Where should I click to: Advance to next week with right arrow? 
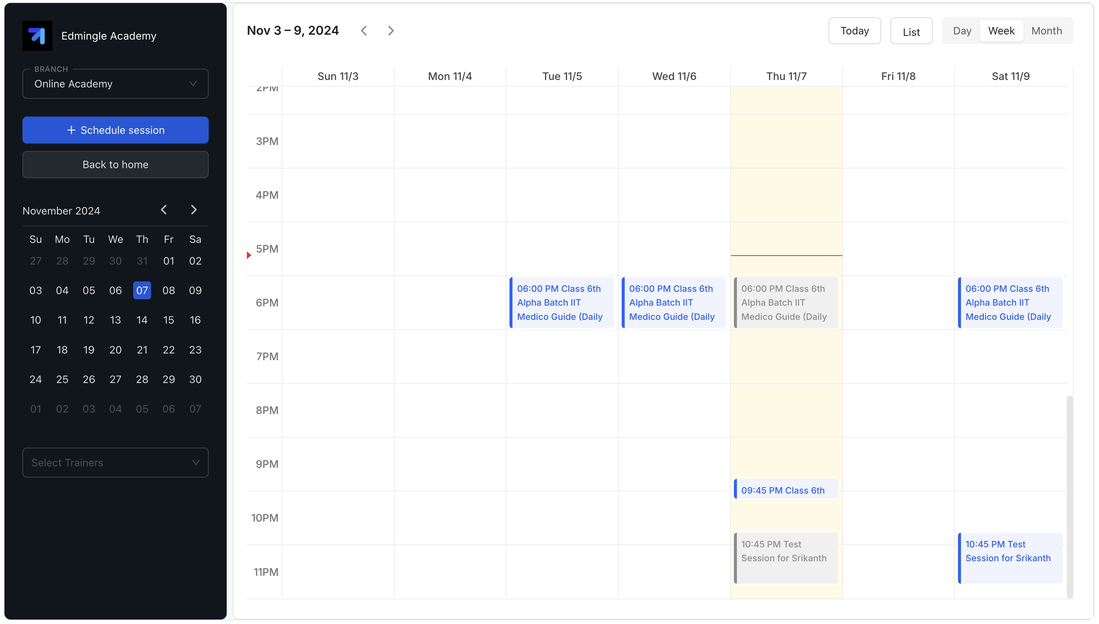click(391, 31)
